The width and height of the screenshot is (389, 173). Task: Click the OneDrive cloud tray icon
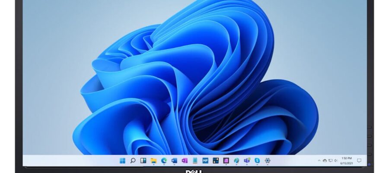[325, 160]
